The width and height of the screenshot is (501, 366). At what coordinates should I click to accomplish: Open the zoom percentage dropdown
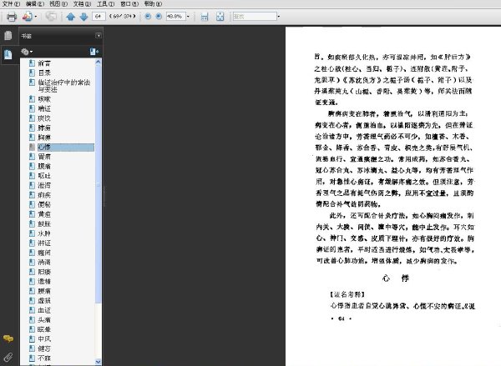pyautogui.click(x=188, y=17)
